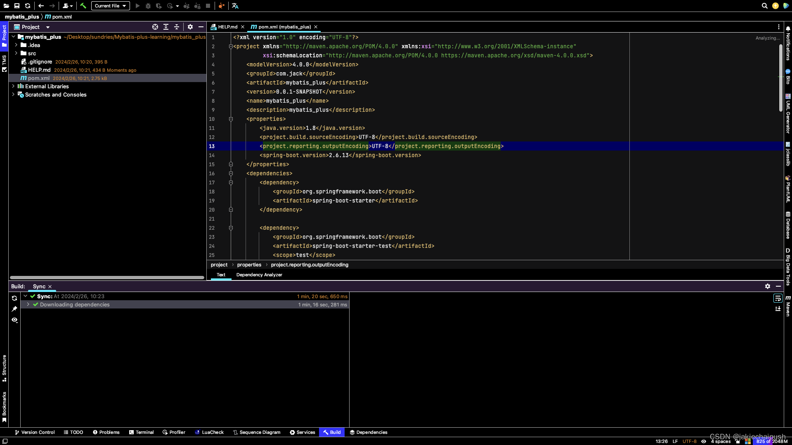Expand the .idea folder
This screenshot has width=792, height=445.
pyautogui.click(x=16, y=45)
